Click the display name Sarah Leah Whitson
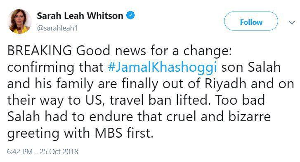 pyautogui.click(x=80, y=16)
